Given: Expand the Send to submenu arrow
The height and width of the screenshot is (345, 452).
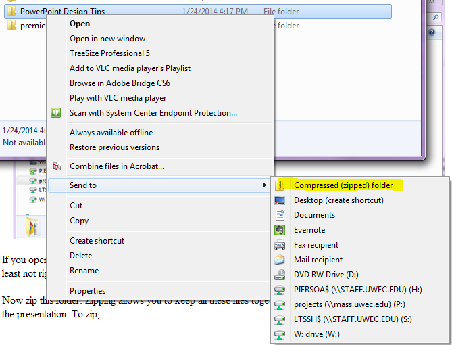Looking at the screenshot, I should click(265, 185).
